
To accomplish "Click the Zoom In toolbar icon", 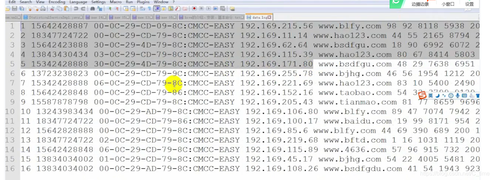I will 109,9.
